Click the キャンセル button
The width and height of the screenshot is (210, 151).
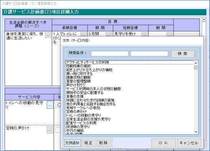point(189,143)
